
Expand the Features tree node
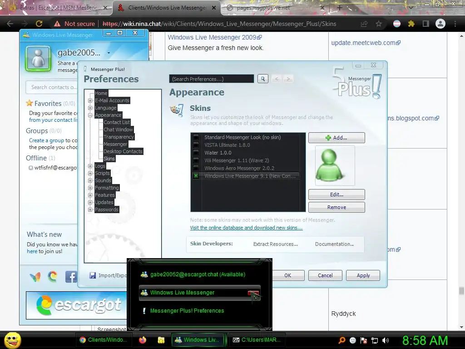click(90, 195)
